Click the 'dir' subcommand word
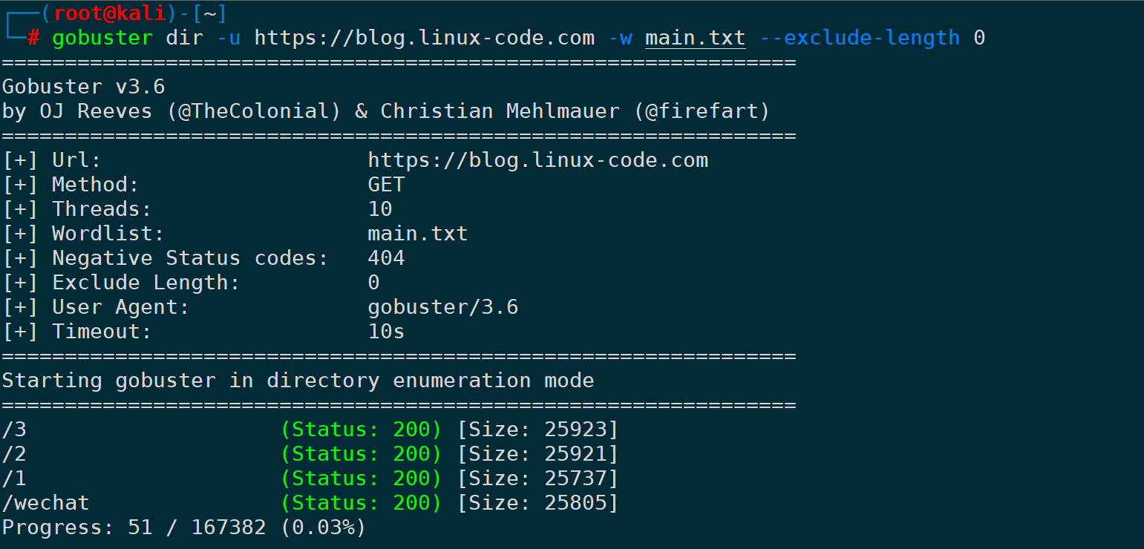The width and height of the screenshot is (1144, 549). (185, 38)
